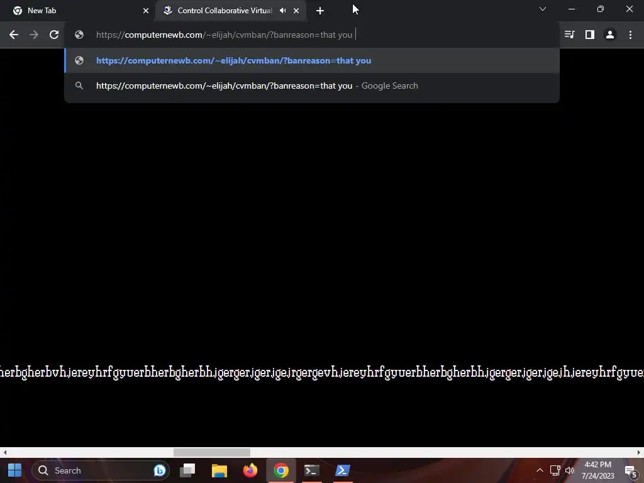Click inside the address bar URL text
Image resolution: width=644 pixels, height=483 pixels.
[x=225, y=35]
